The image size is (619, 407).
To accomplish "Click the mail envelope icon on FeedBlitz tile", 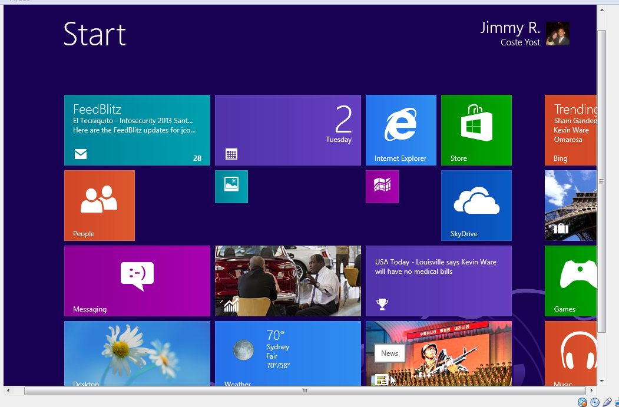I will 81,154.
